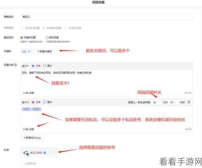Click the second variable tag in 话术2
The width and height of the screenshot is (202, 168).
pyautogui.click(x=36, y=109)
